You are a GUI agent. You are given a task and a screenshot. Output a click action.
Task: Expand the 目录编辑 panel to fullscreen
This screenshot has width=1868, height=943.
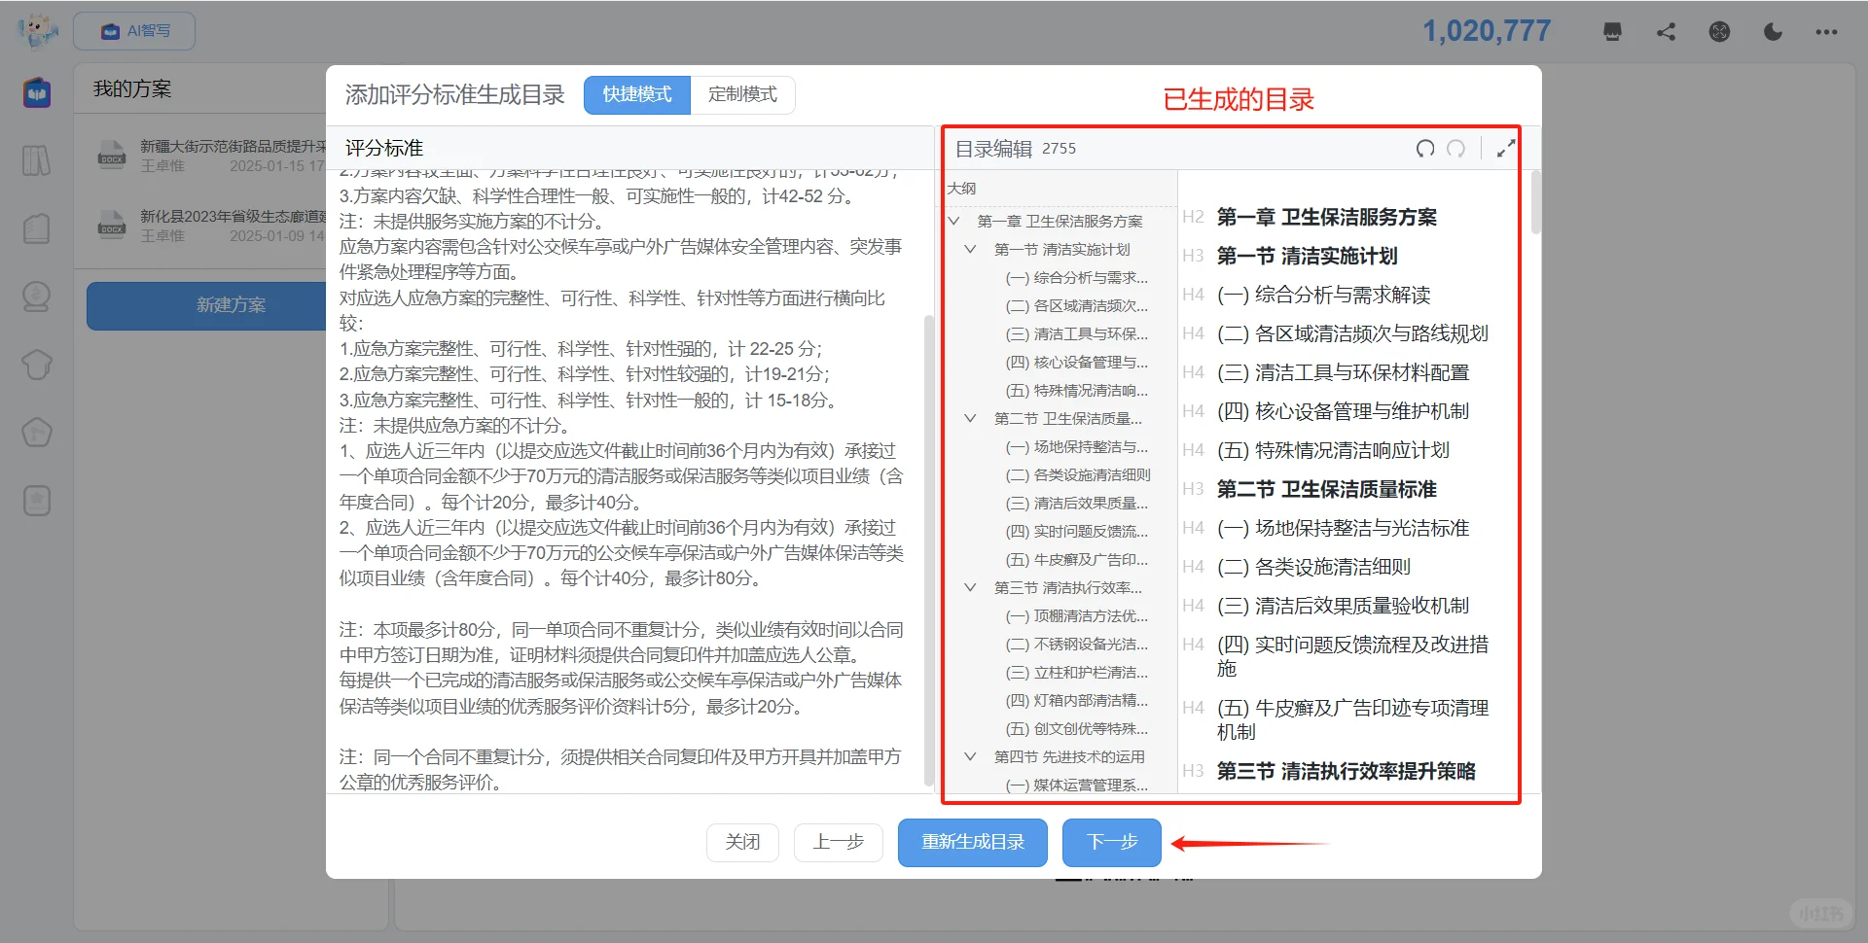coord(1505,148)
